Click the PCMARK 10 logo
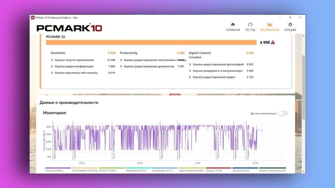 pos(69,28)
